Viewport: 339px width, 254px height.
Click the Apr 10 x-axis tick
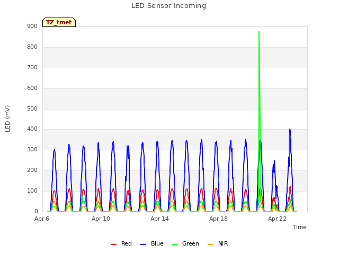[101, 219]
